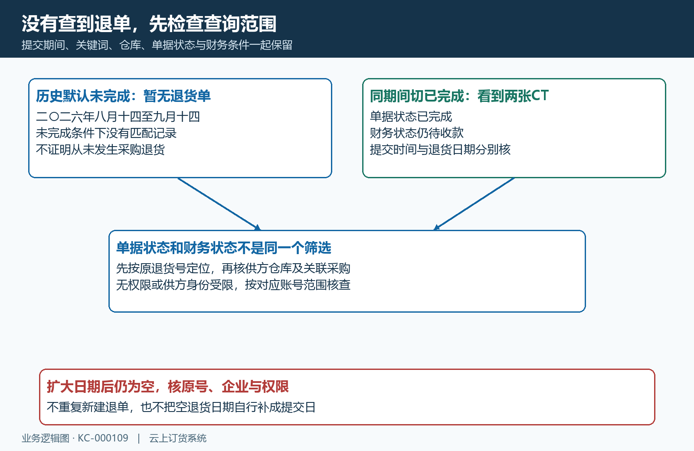This screenshot has width=694, height=451.
Task: Select the line starting "不重复新建退单"
Action: [181, 407]
